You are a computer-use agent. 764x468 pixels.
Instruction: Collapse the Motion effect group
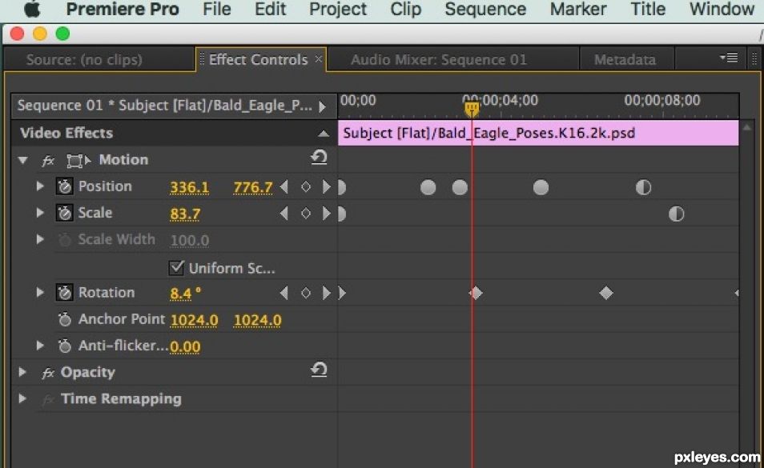[22, 160]
